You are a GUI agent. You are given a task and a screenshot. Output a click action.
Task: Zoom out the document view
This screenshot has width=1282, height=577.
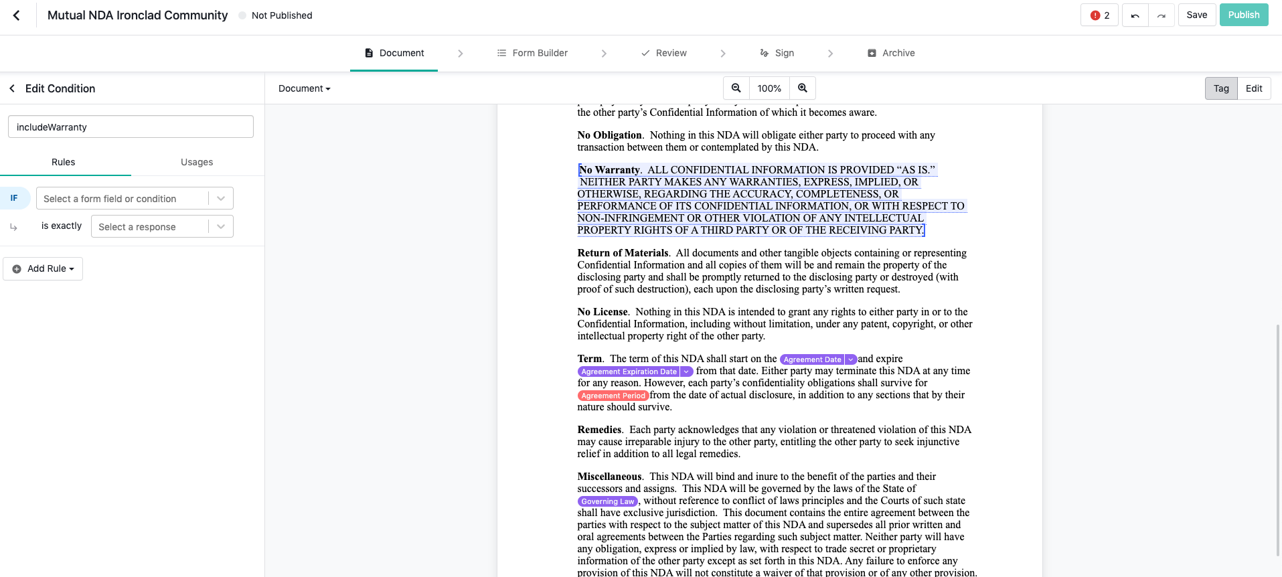(x=736, y=88)
